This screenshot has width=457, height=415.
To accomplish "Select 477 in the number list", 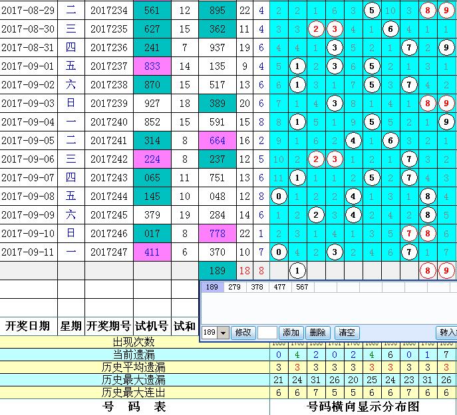I will point(279,287).
